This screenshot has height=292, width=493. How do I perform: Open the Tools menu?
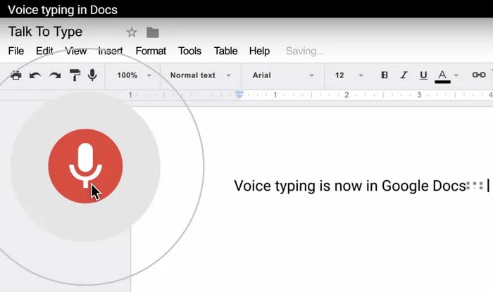[x=189, y=51]
